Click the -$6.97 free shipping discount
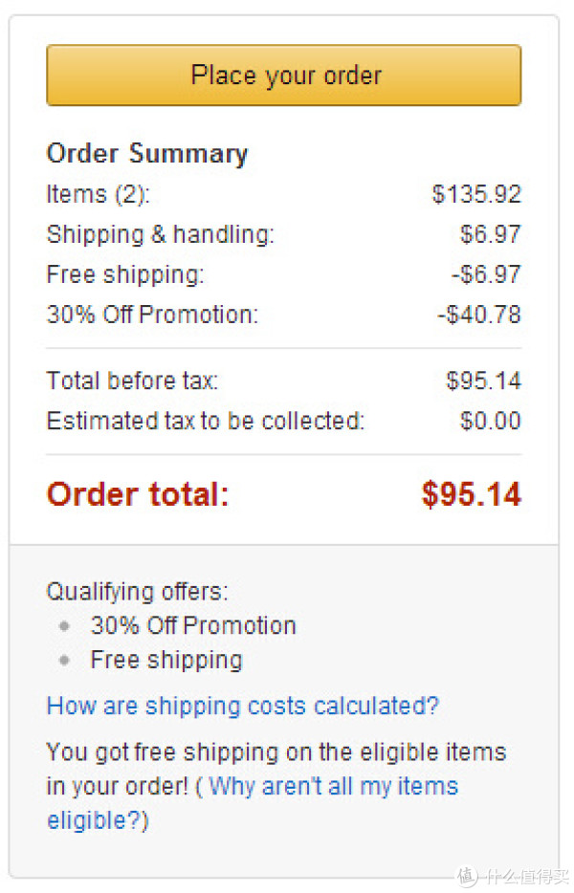The width and height of the screenshot is (574, 893). tap(486, 274)
